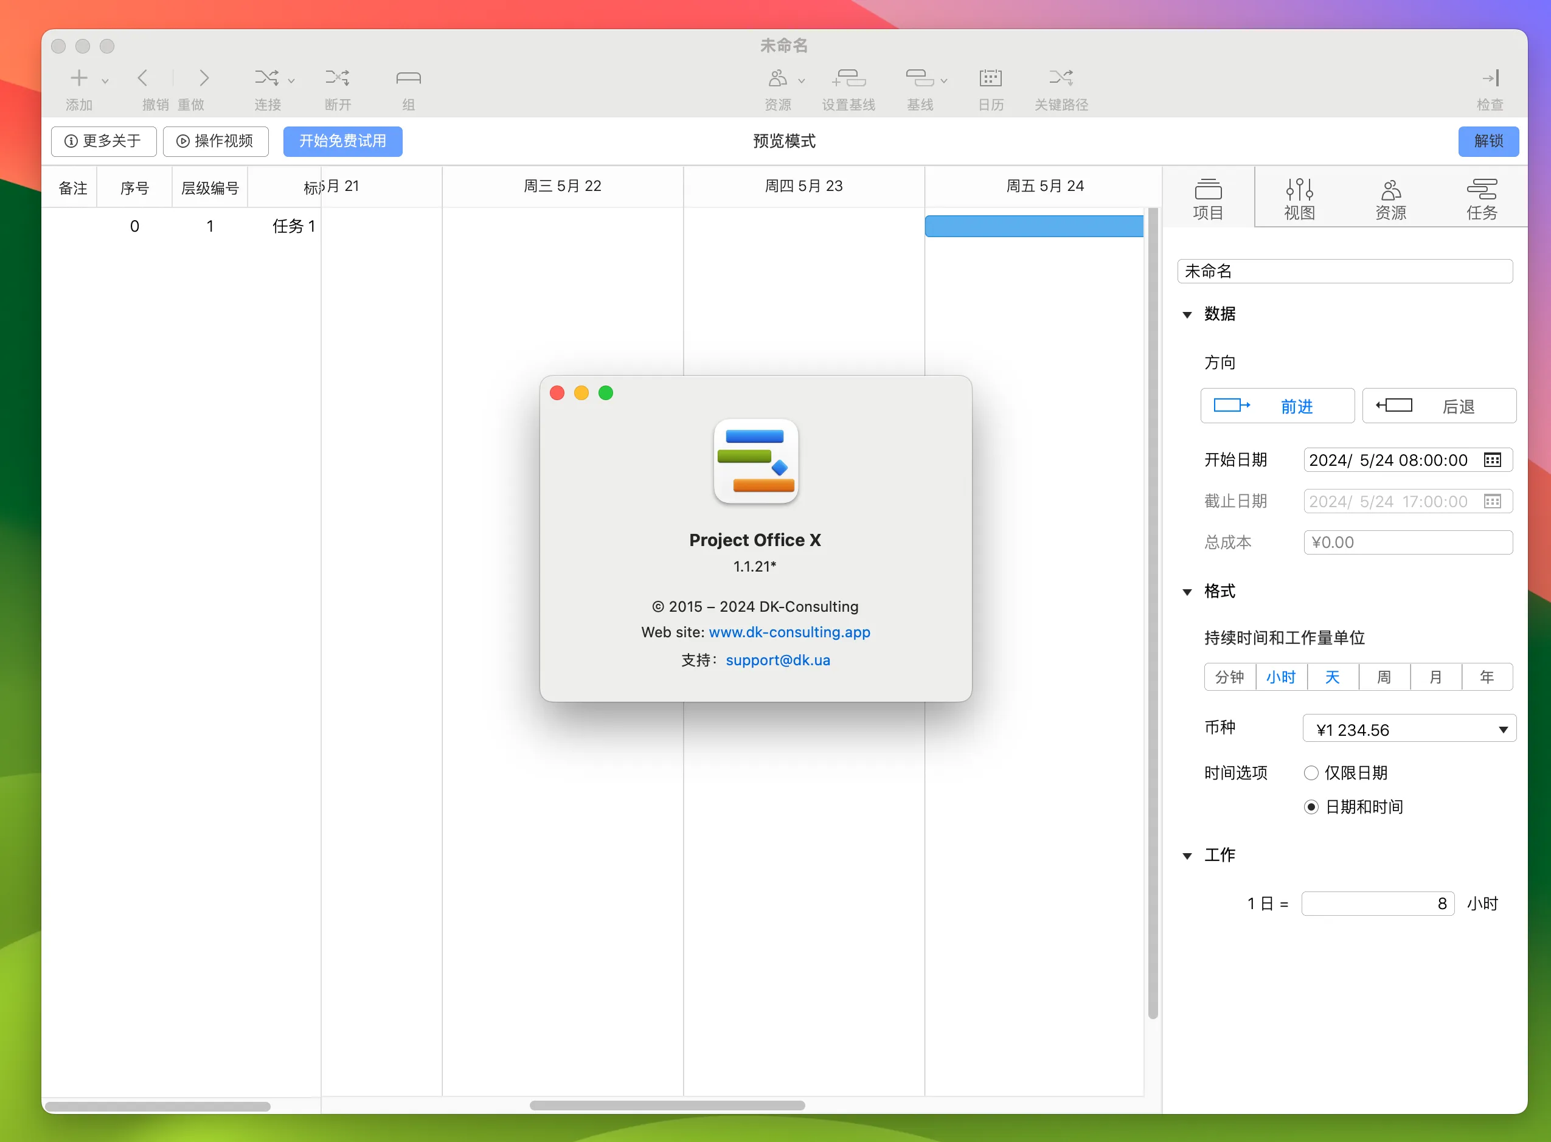
Task: Select 前进 forward direction
Action: (1277, 406)
